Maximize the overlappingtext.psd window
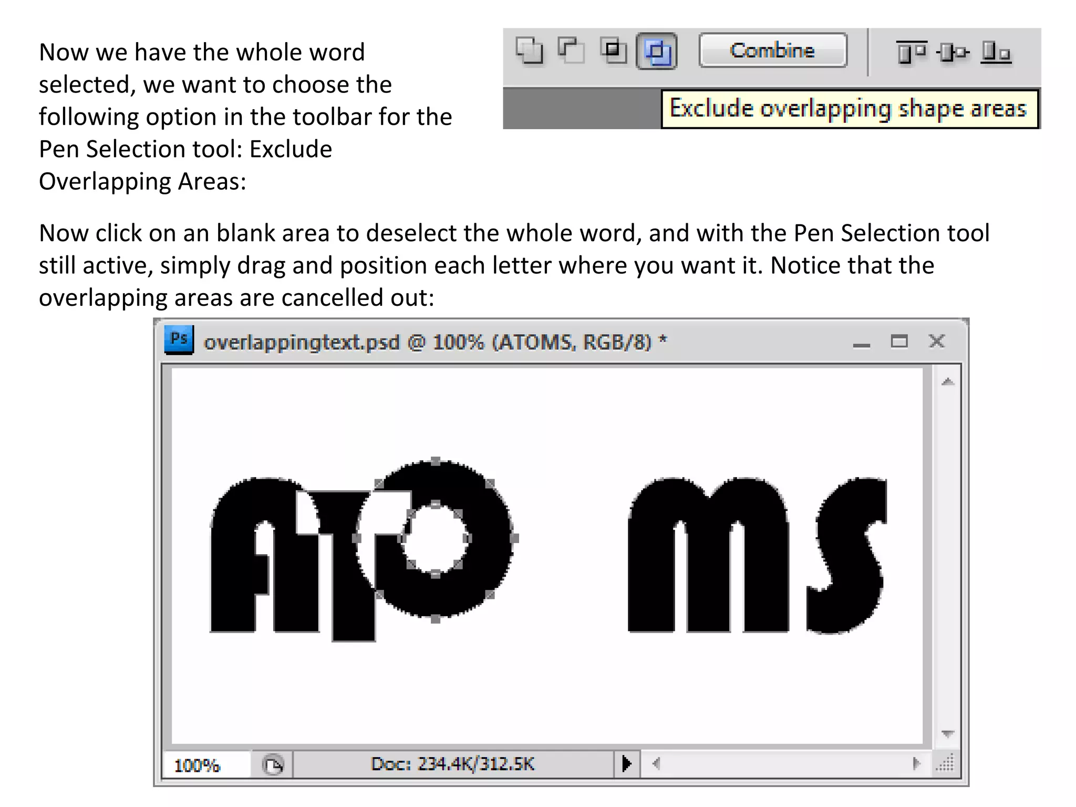The image size is (1076, 807). point(899,342)
